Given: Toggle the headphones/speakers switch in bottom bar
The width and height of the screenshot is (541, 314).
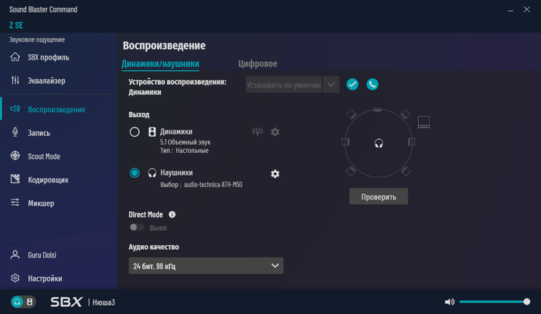Looking at the screenshot, I should click(23, 302).
